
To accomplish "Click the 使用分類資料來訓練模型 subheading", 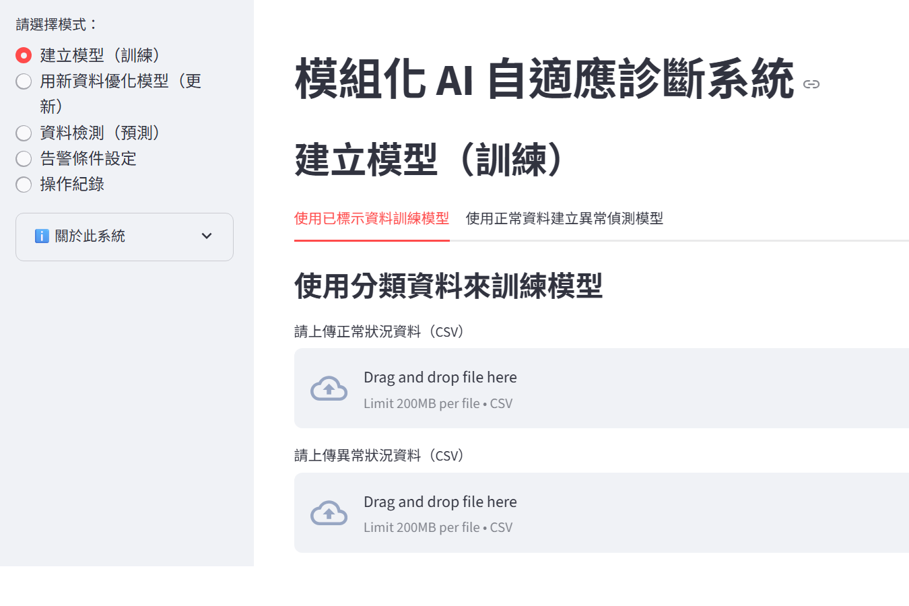I will tap(448, 286).
